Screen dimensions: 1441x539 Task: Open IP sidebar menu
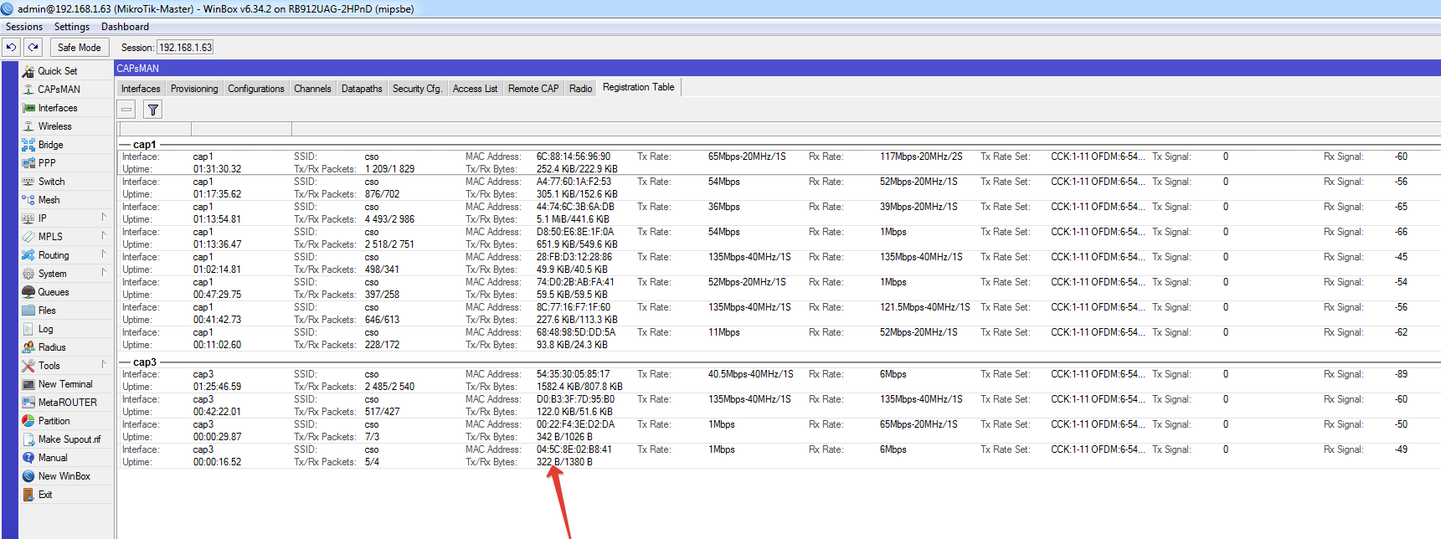click(42, 218)
